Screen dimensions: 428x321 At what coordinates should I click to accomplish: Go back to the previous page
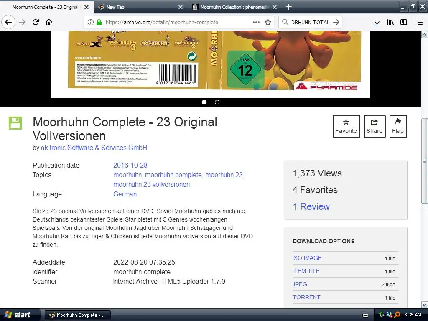pyautogui.click(x=8, y=22)
